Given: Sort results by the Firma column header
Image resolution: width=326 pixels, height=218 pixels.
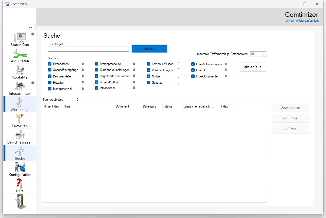Looking at the screenshot, I should coord(88,106).
